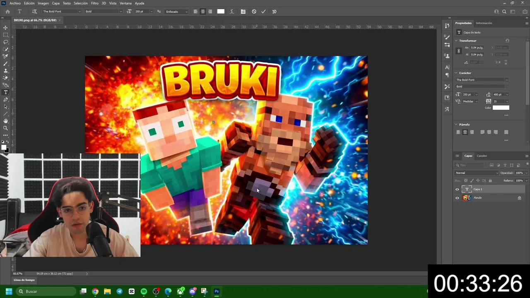Collapse the Párrafo section
The image size is (530, 298).
pos(456,125)
